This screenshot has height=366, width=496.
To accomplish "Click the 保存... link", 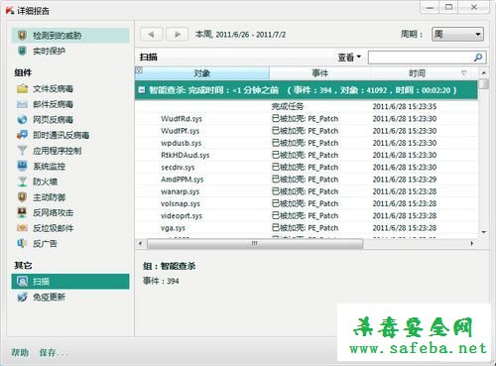I will click(54, 353).
